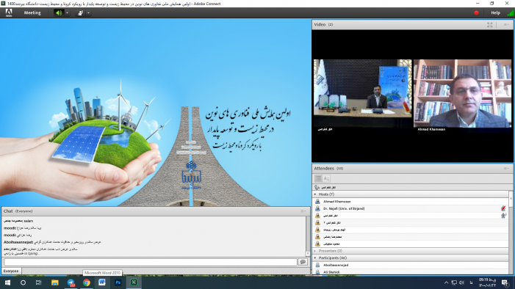
Task: Open the Windows Start menu
Action: click(7, 282)
